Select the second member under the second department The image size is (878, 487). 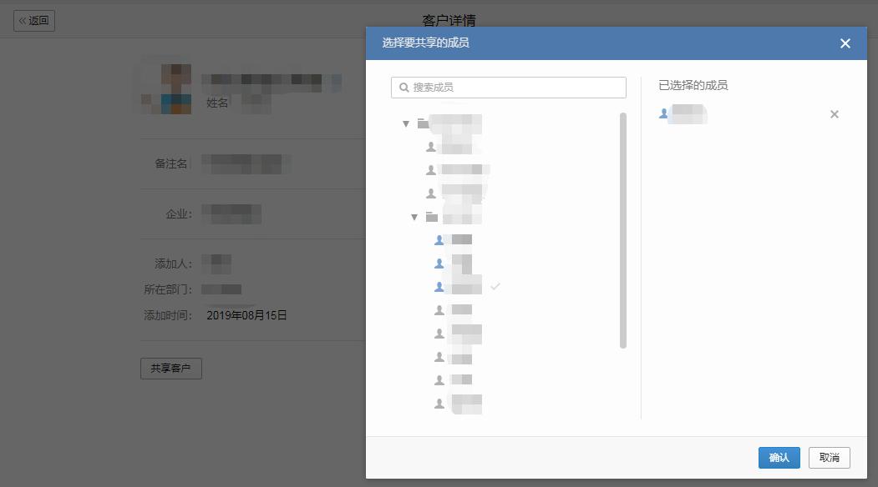point(459,263)
